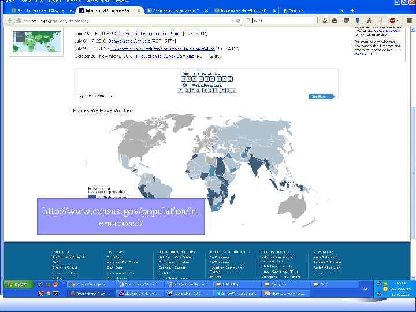Click the dark blue legend swatch

[92, 196]
